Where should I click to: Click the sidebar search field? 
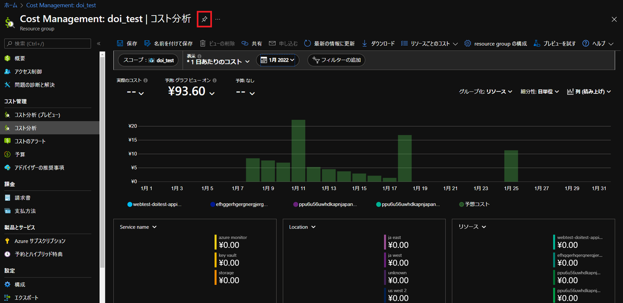(48, 44)
